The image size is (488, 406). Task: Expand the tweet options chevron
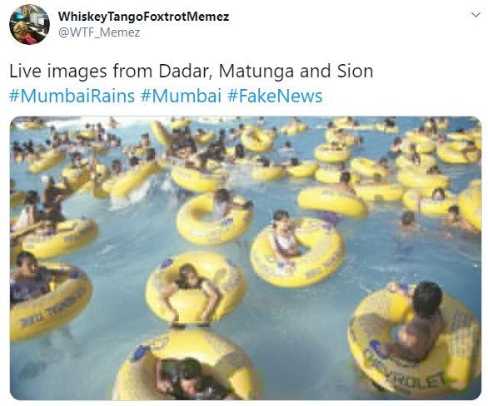[x=476, y=15]
